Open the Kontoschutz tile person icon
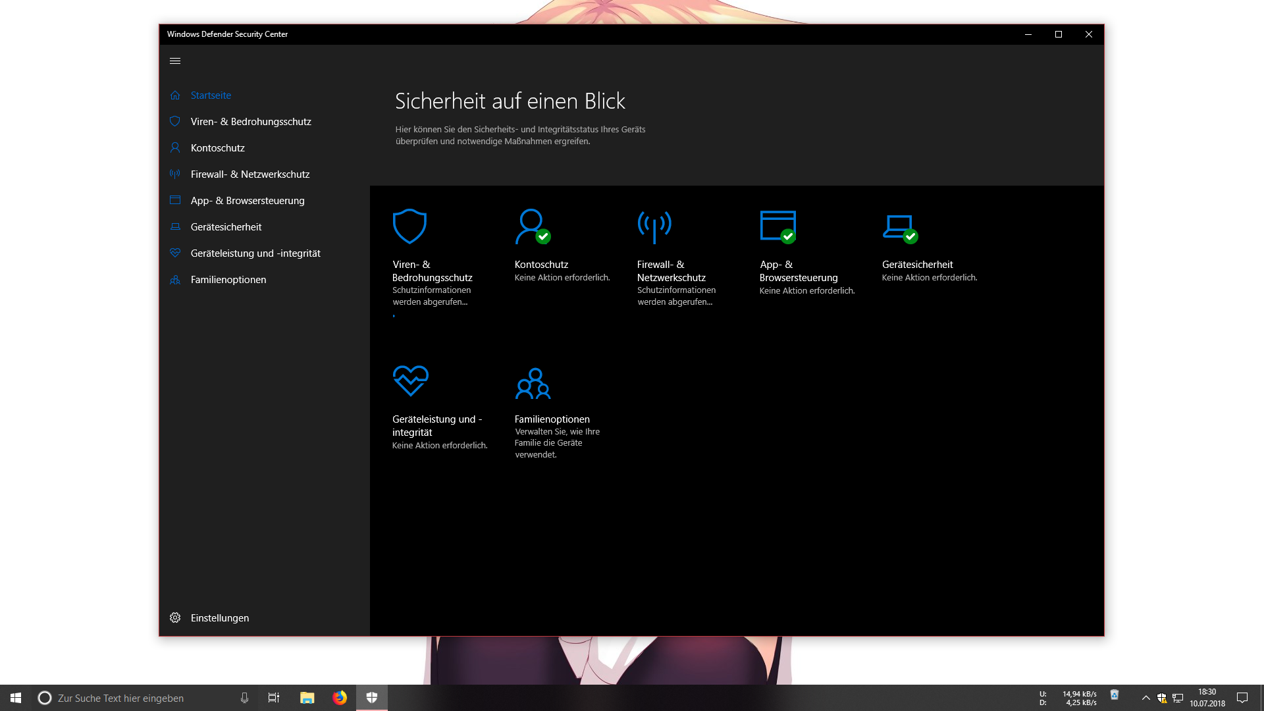The width and height of the screenshot is (1264, 711). click(533, 226)
